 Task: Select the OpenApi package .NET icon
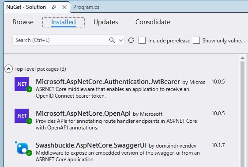[x=22, y=116]
